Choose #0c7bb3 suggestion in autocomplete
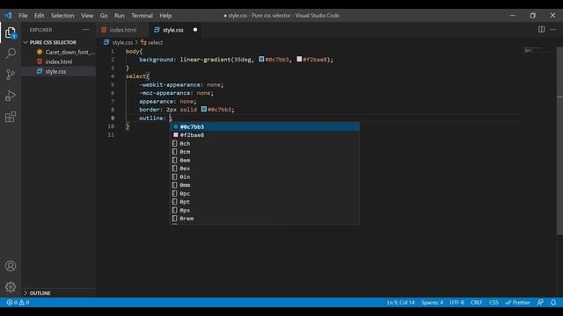Image resolution: width=563 pixels, height=316 pixels. [x=265, y=126]
